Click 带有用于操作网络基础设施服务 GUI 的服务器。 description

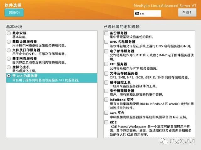coord(46,80)
